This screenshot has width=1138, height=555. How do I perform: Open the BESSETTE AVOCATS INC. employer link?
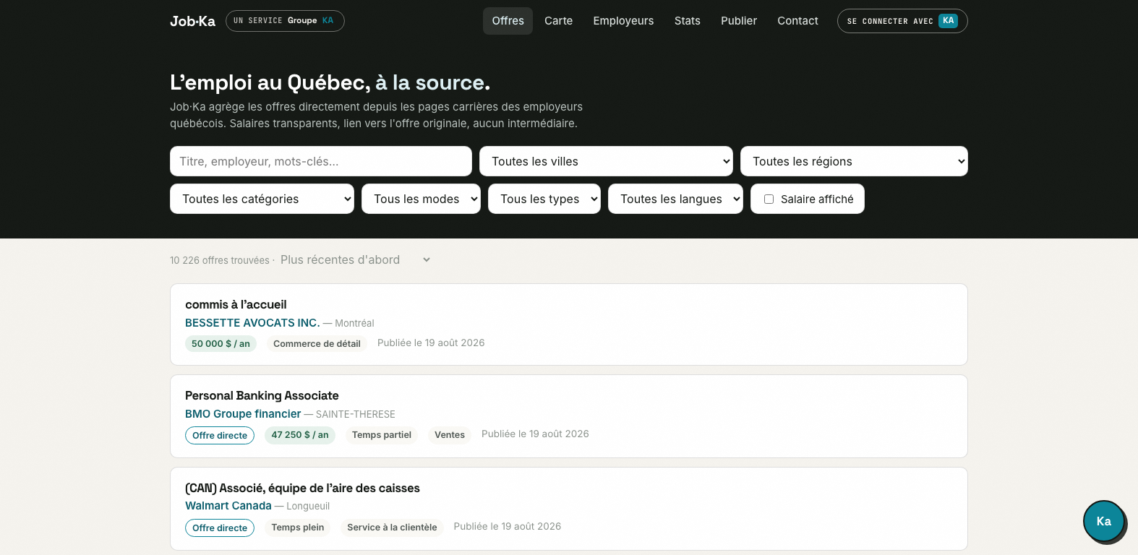pyautogui.click(x=252, y=323)
